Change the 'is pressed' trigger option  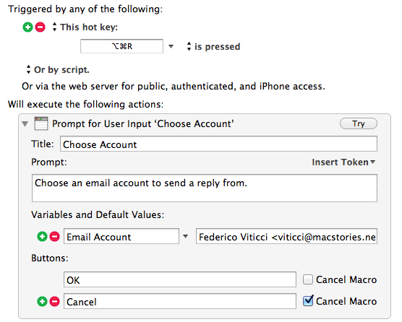[189, 46]
